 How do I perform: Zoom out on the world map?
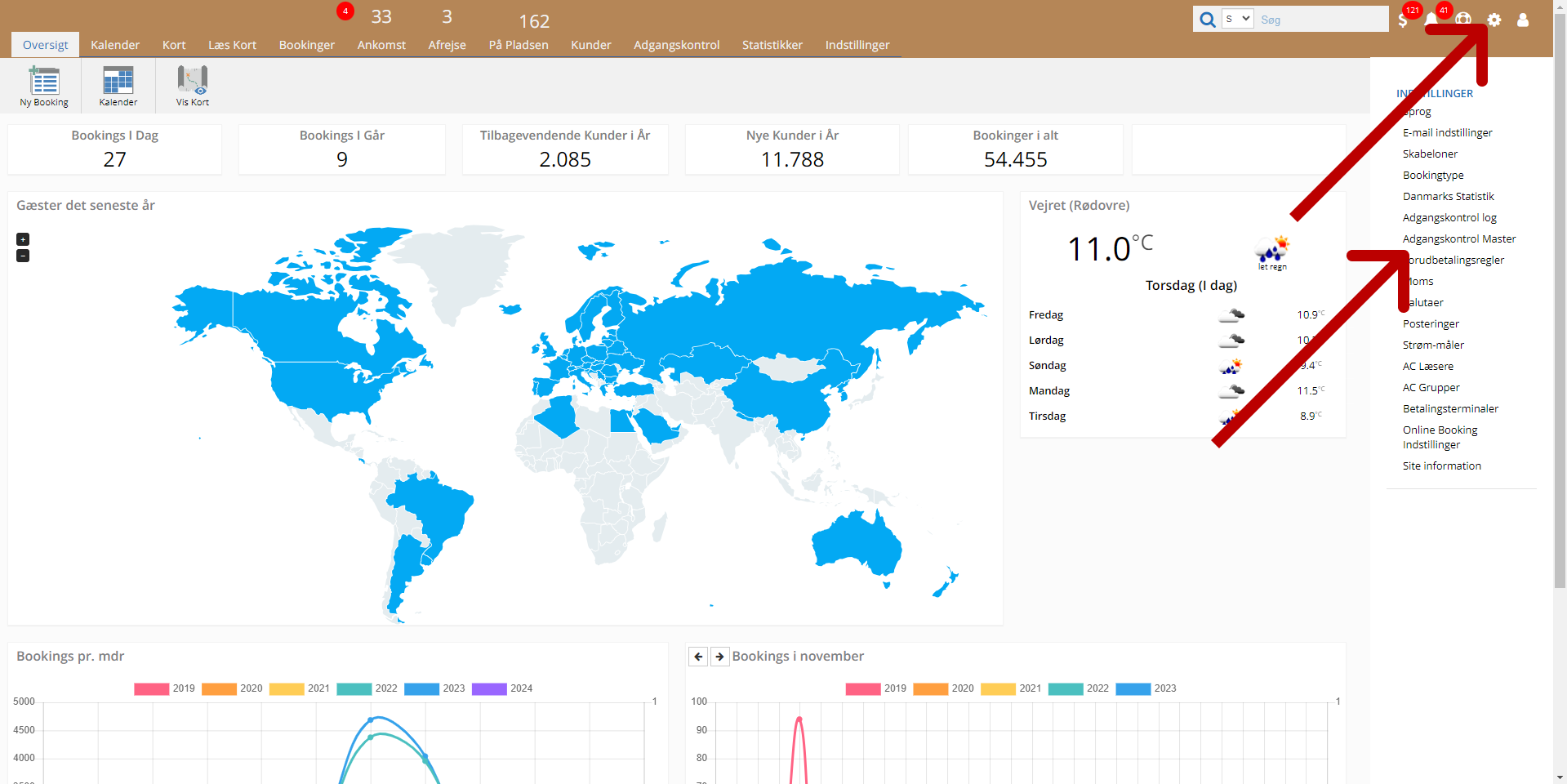23,256
